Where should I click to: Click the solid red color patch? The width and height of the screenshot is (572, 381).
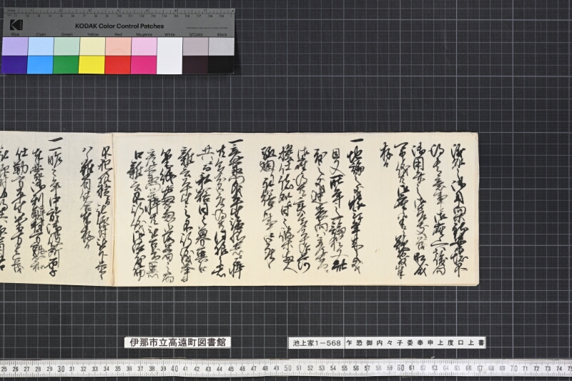[x=118, y=64]
